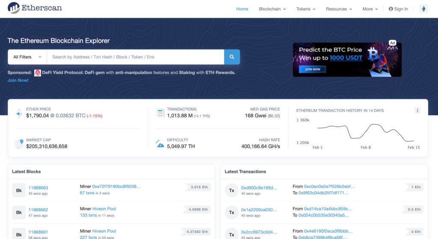This screenshot has height=239, width=438.
Task: Open miner address 0xe72f79190bc8f9206
Action: (x=116, y=187)
